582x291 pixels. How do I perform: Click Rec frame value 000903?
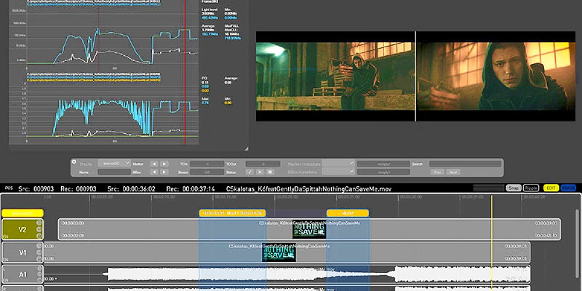[86, 189]
